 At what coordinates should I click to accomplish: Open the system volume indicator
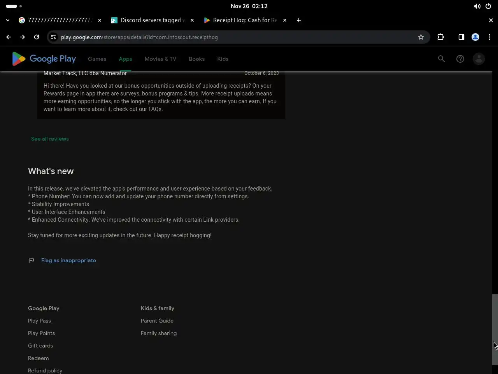coord(477,6)
